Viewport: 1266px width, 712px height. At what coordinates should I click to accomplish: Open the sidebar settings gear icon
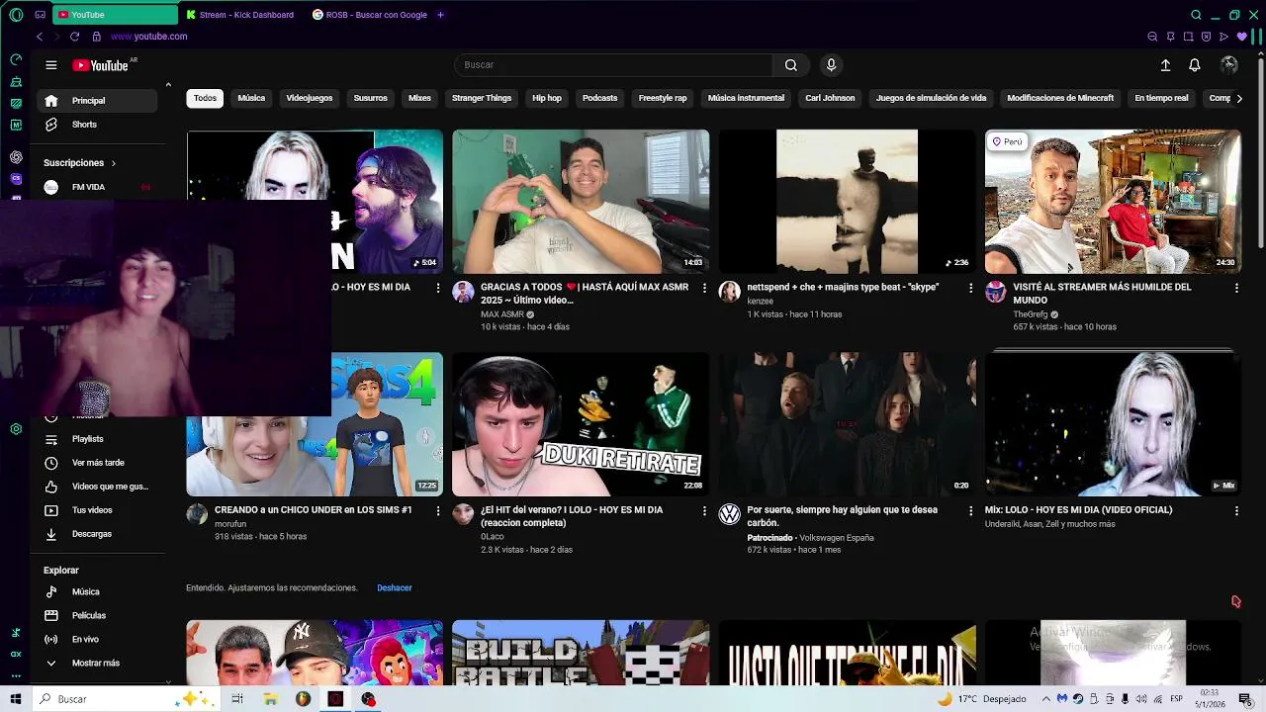point(16,429)
